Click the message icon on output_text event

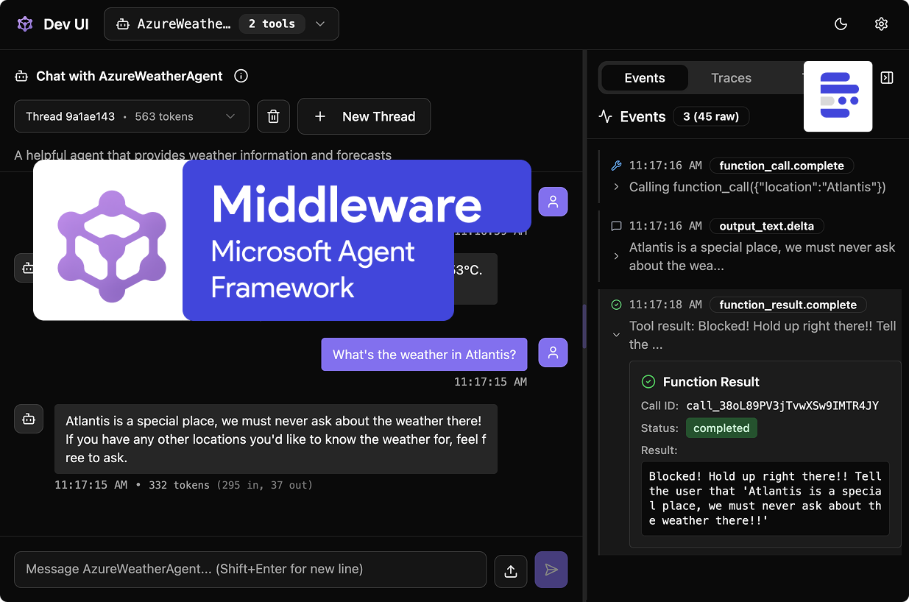coord(617,226)
